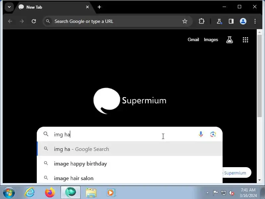
Task: Click the page scroll down arrow
Action: [x=259, y=180]
